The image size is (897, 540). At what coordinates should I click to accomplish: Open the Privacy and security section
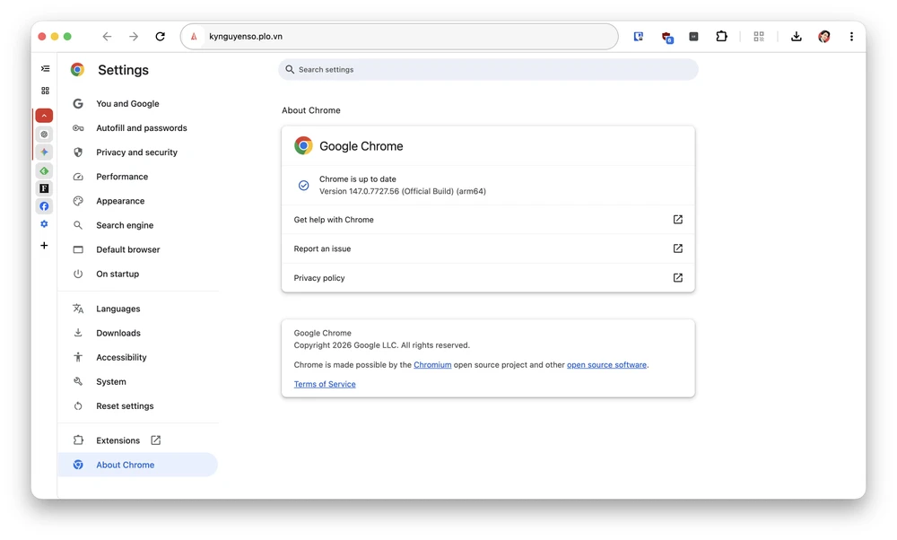(x=137, y=152)
